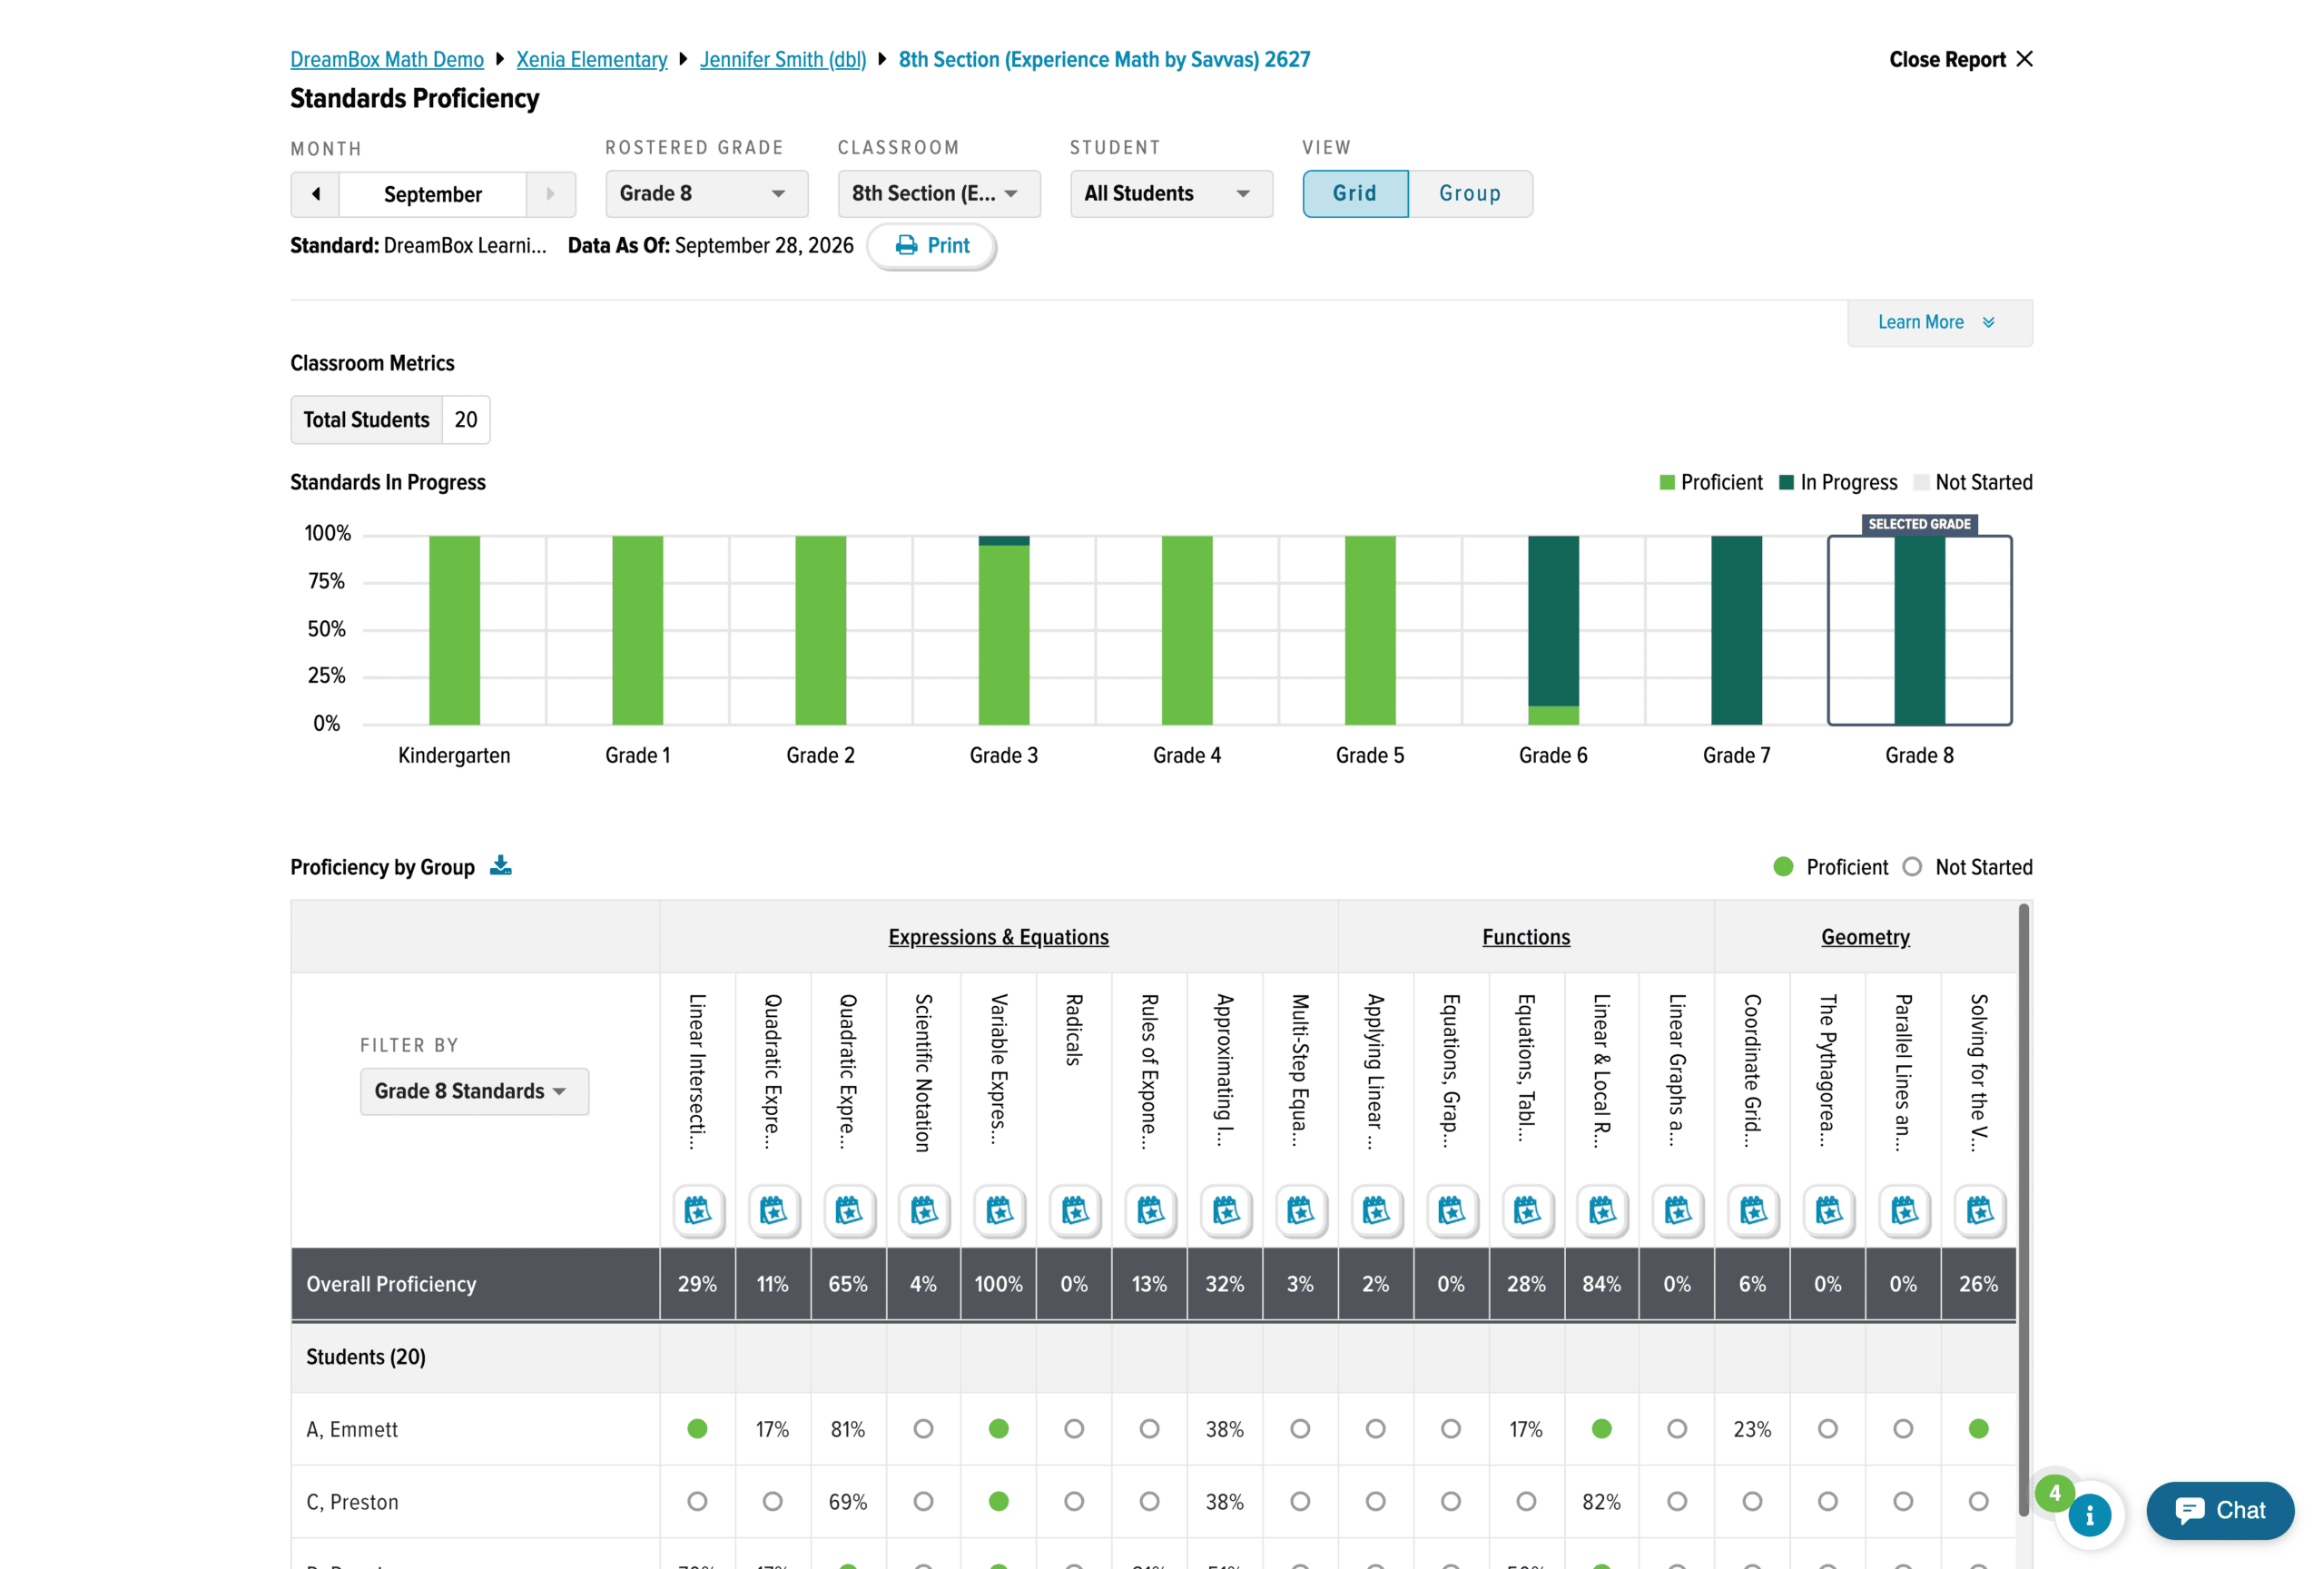
Task: Open the Chat widget
Action: pos(2220,1510)
